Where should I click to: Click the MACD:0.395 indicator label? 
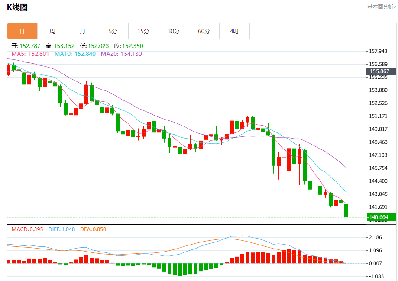(x=27, y=229)
